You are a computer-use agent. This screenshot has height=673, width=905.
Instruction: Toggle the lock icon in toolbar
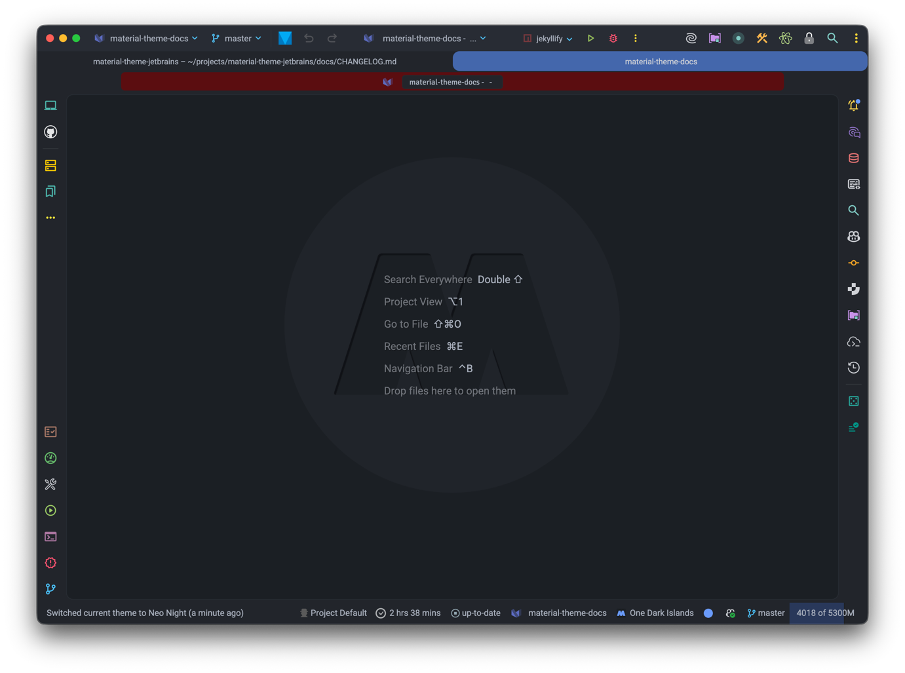[809, 39]
